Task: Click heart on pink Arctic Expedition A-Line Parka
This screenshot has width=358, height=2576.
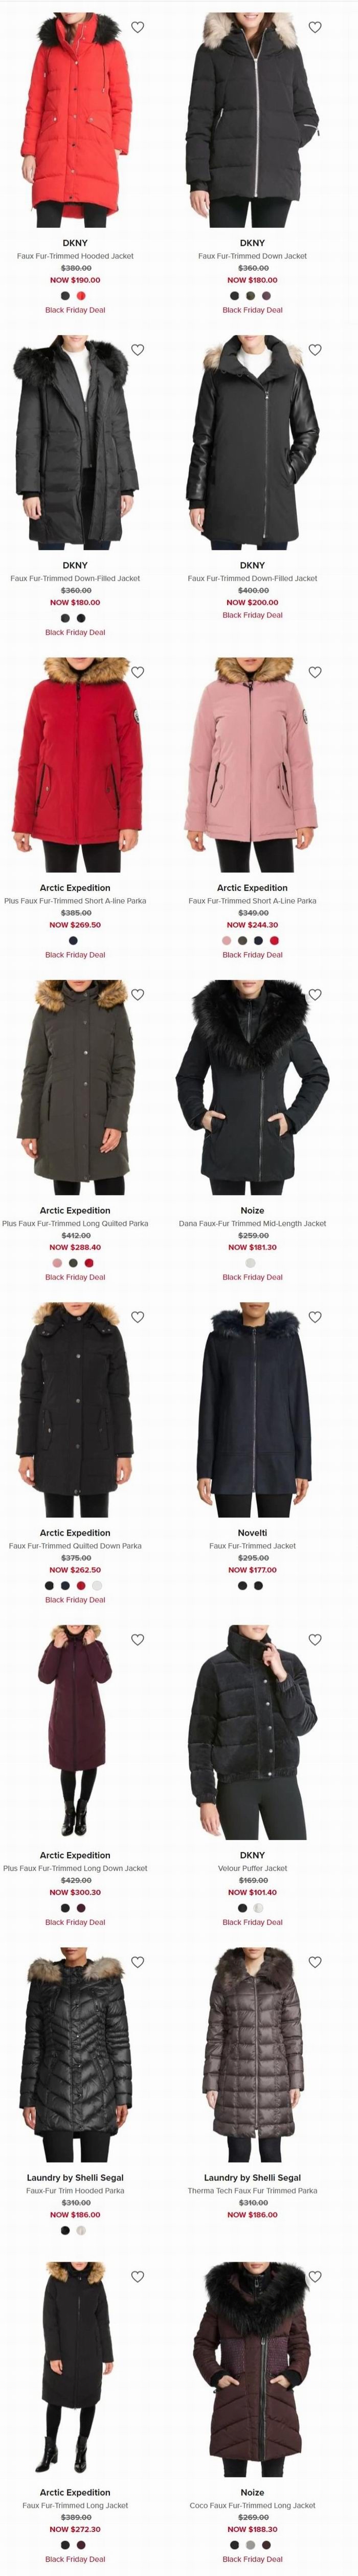Action: (x=315, y=672)
